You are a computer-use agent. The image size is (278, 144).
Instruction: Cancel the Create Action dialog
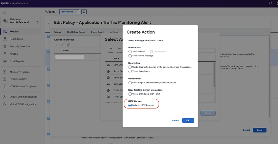176,120
